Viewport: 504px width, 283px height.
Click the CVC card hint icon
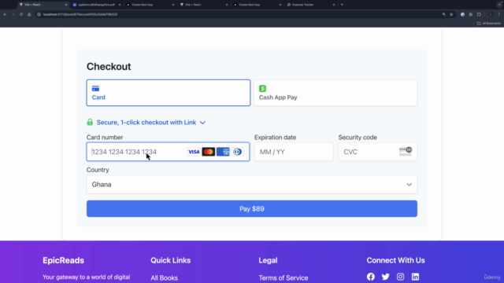tap(406, 151)
